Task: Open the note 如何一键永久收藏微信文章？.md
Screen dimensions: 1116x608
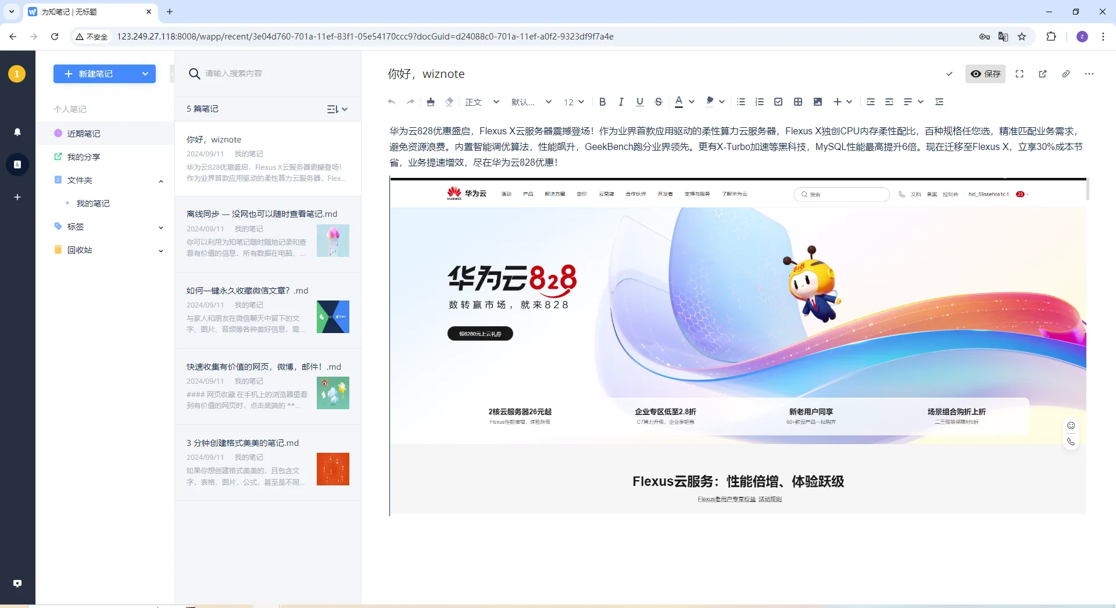Action: [x=268, y=310]
